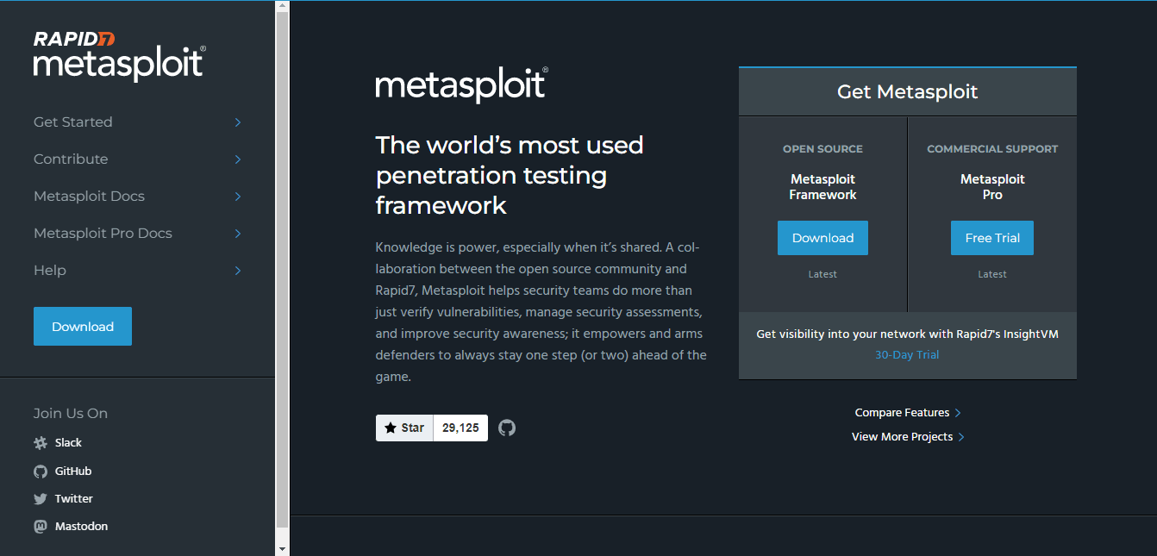
Task: Click the Metasploit Framework title text
Action: pos(823,187)
